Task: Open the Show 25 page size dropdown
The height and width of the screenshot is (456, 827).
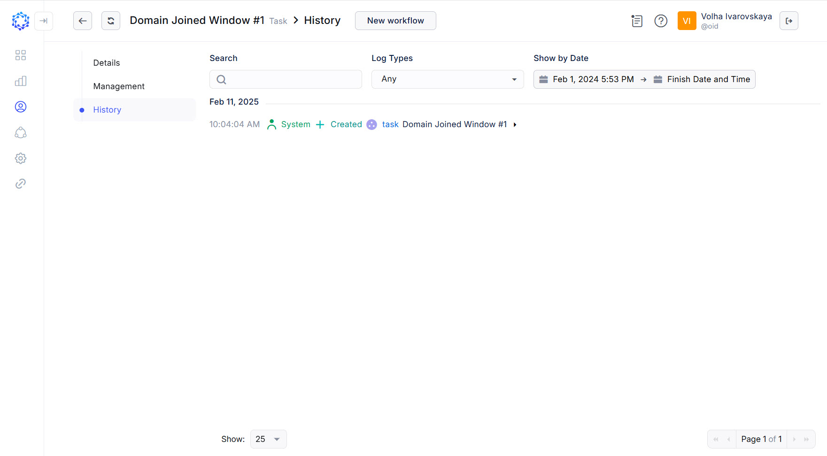Action: 268,439
